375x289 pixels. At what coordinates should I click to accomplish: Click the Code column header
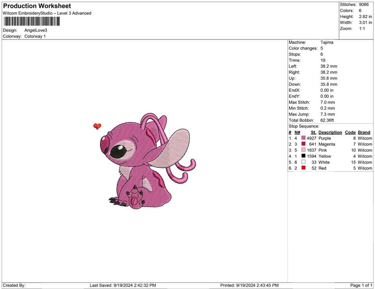(350, 132)
